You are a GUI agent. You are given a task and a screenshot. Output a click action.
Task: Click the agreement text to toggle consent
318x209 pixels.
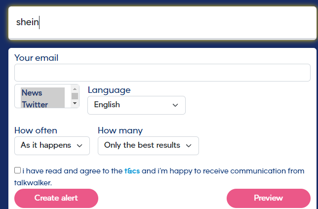pos(159,177)
